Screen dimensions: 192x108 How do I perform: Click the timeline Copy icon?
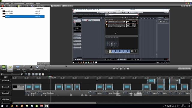[x=40, y=74]
